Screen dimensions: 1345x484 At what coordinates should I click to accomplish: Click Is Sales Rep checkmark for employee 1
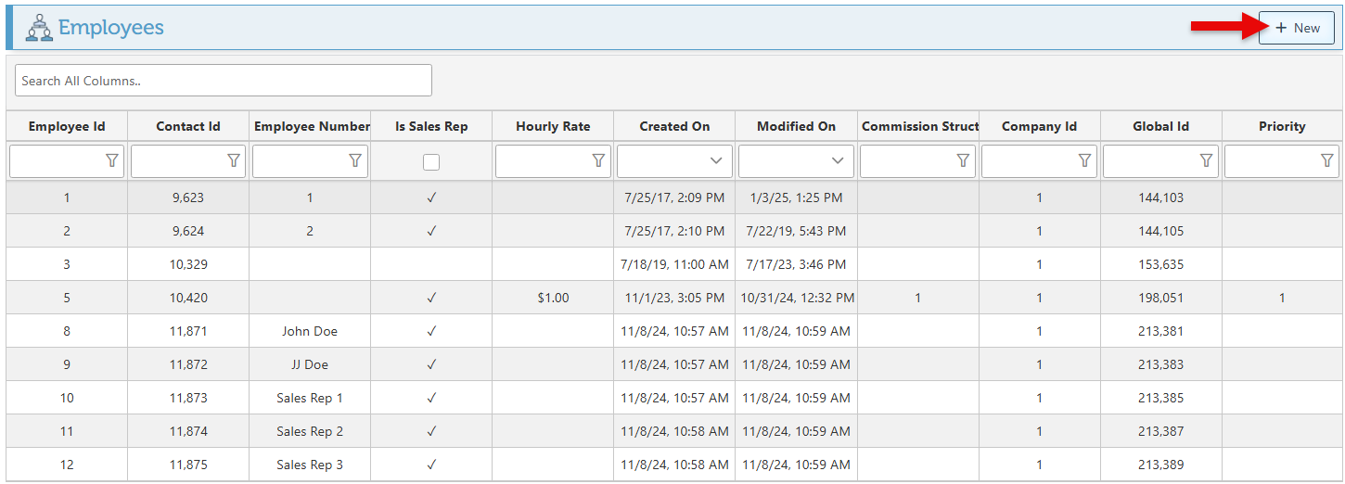point(431,197)
